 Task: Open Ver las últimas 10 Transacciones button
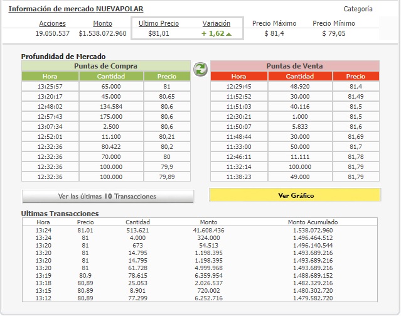(x=108, y=197)
